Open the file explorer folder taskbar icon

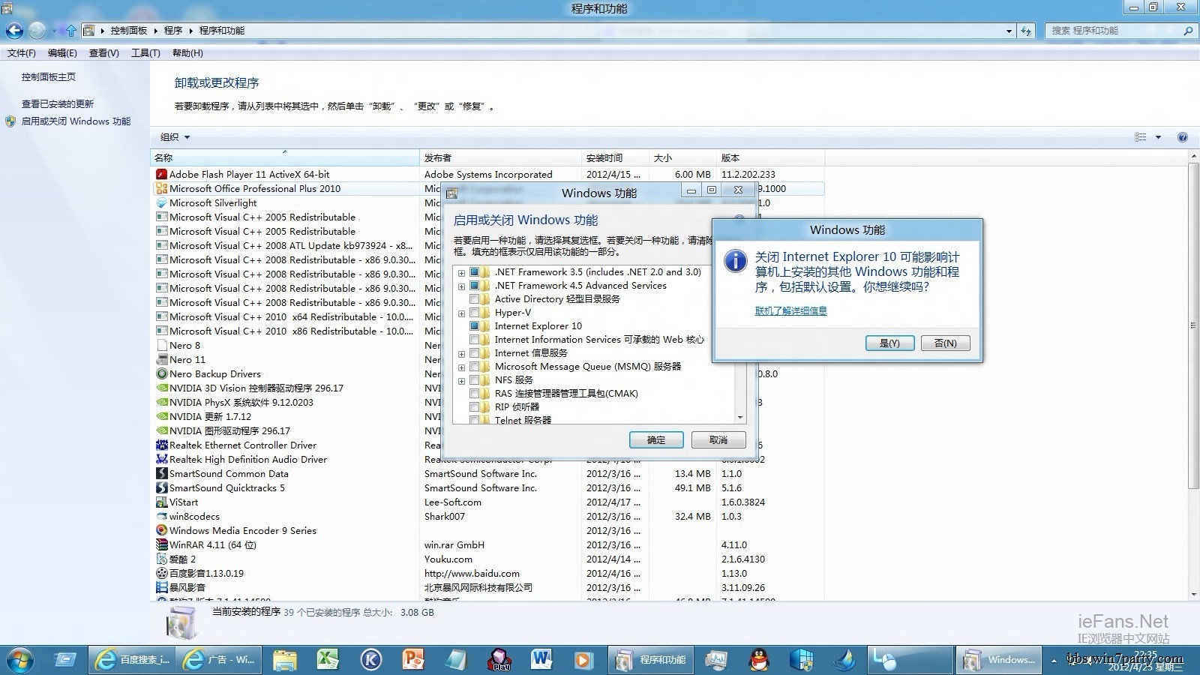[285, 659]
